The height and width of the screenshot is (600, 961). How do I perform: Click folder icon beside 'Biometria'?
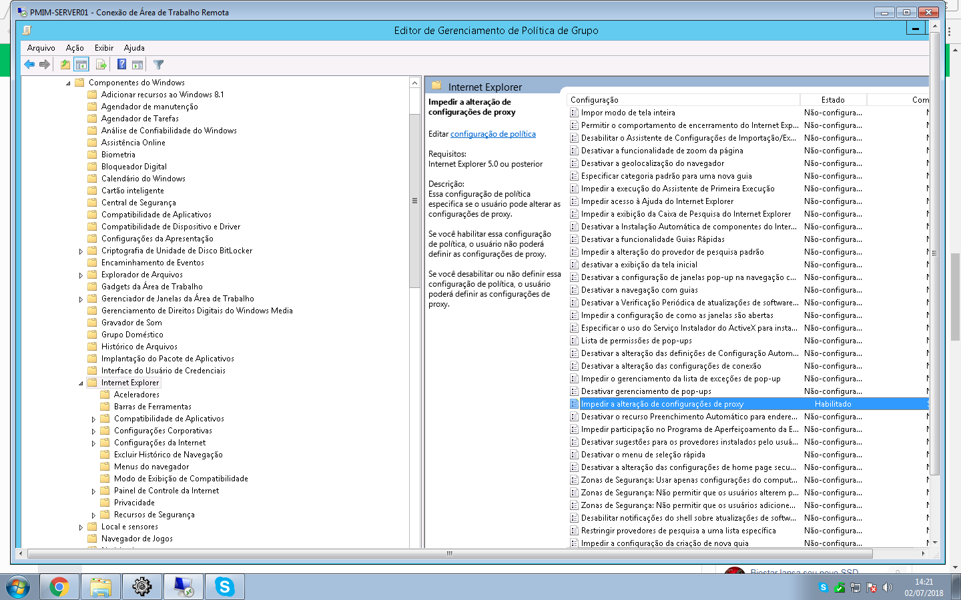coord(92,155)
